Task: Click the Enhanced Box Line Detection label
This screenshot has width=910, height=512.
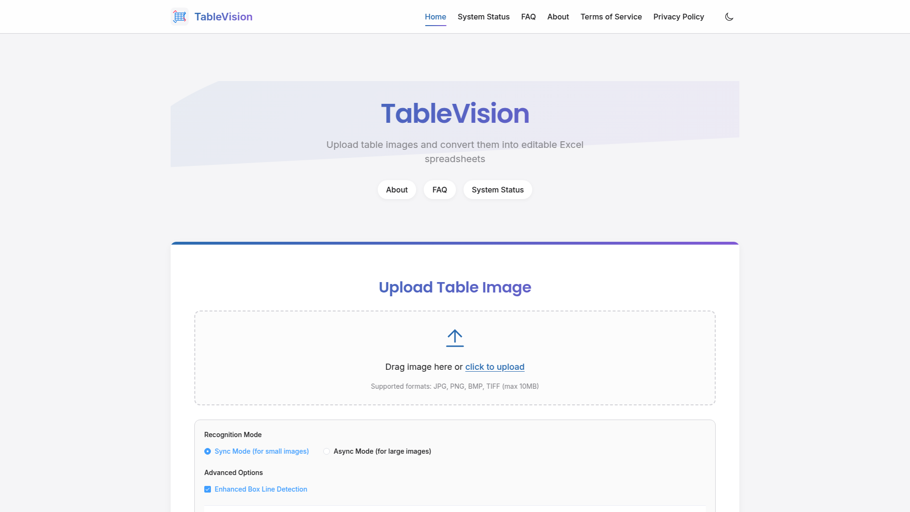Action: pyautogui.click(x=261, y=489)
